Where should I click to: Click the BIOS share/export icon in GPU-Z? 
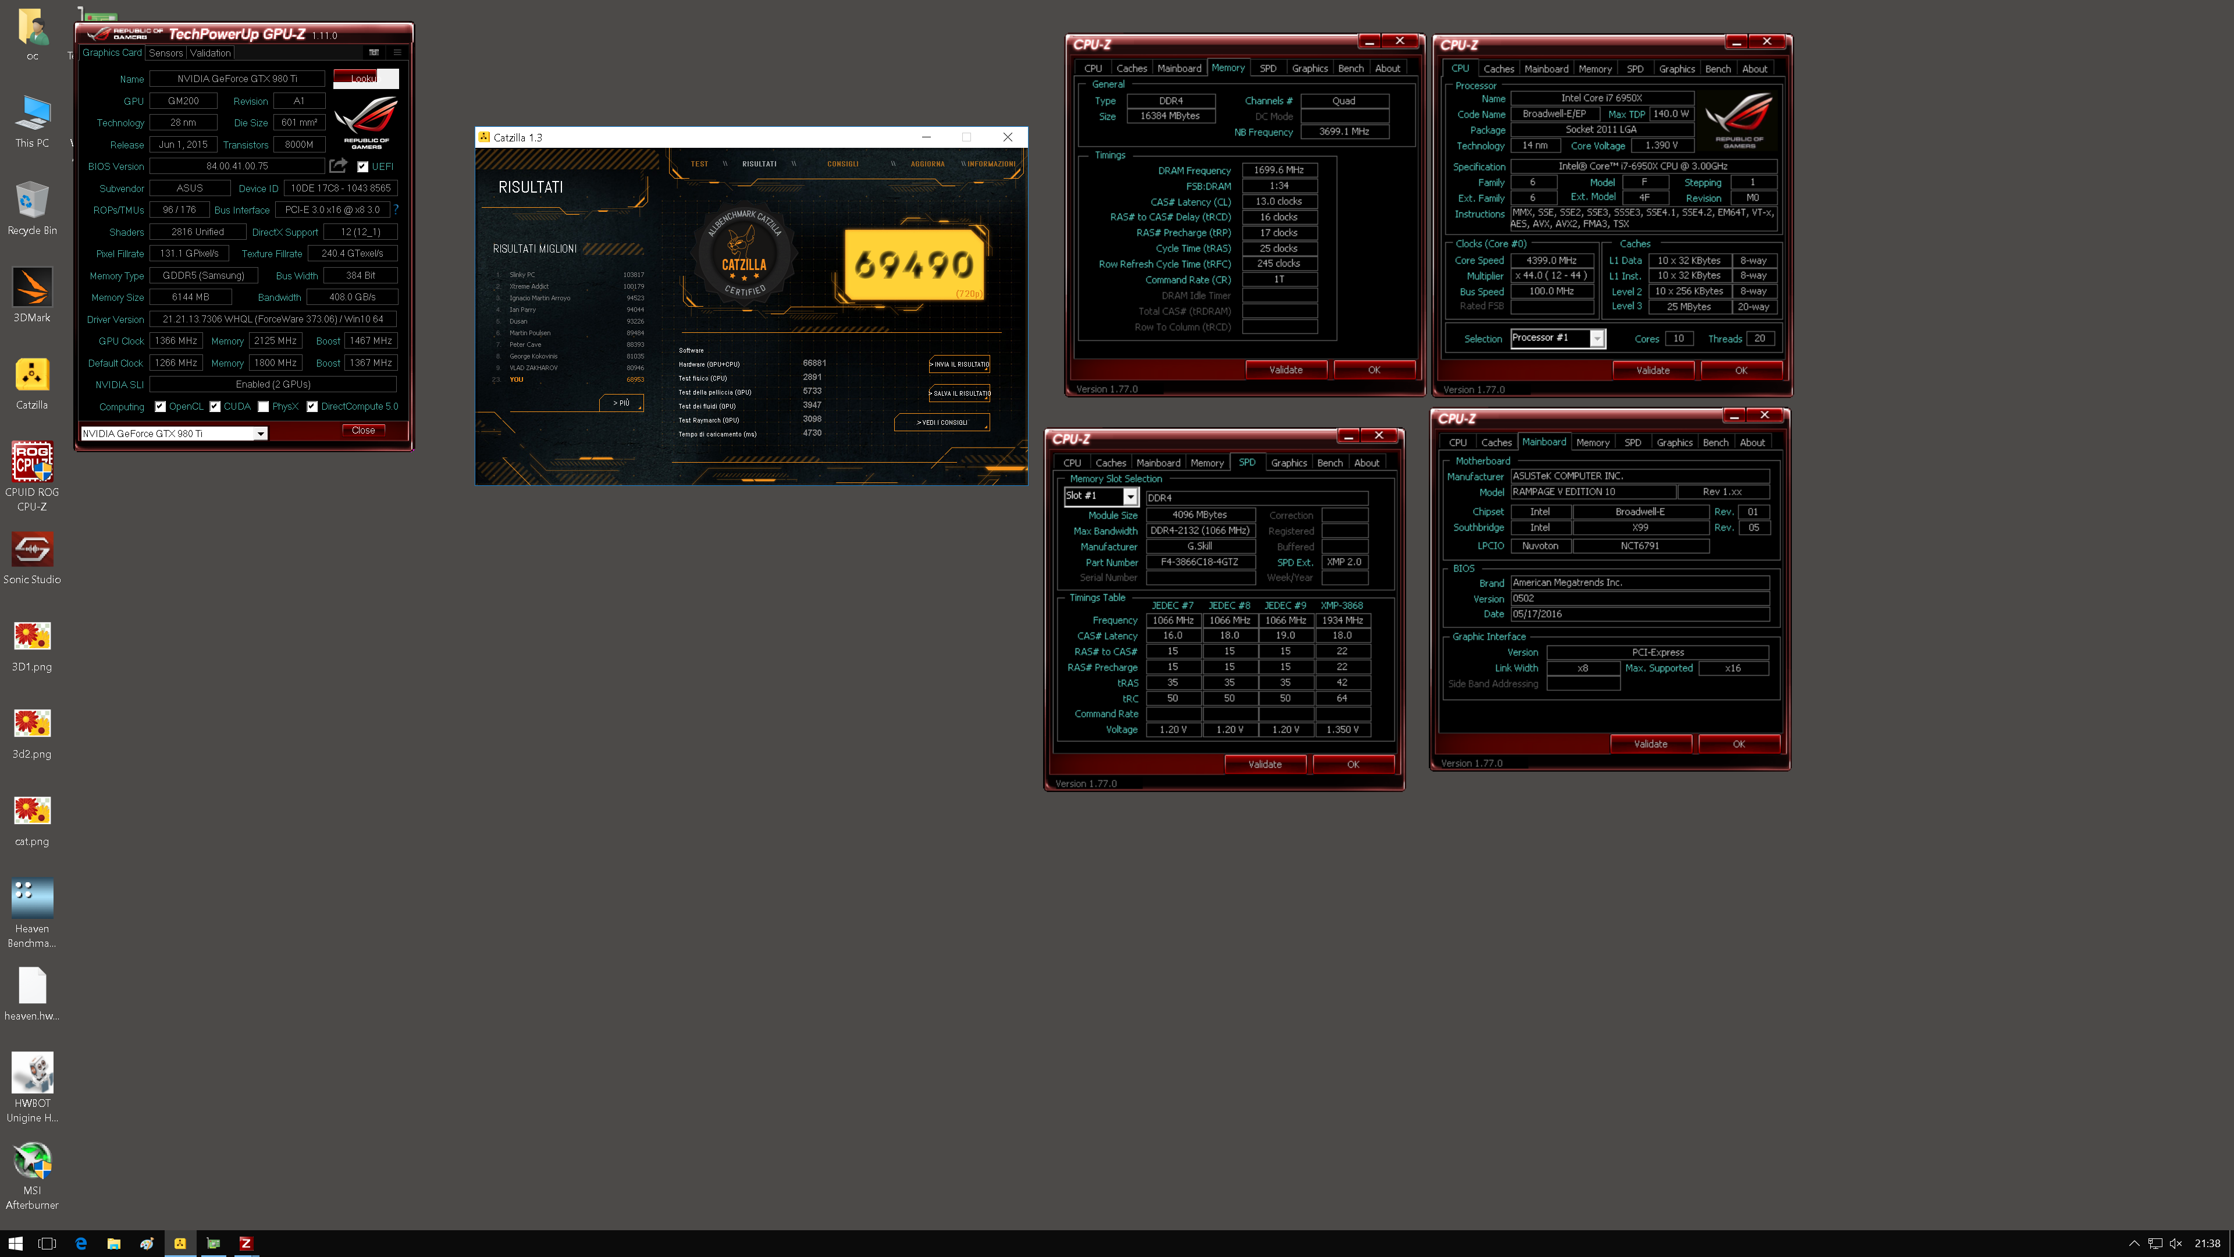pos(338,165)
